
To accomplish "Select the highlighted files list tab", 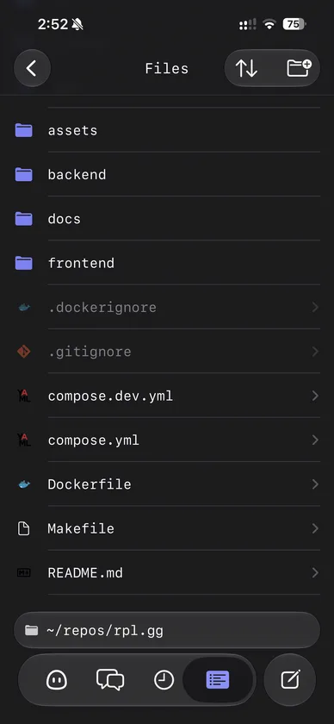I will [x=218, y=680].
